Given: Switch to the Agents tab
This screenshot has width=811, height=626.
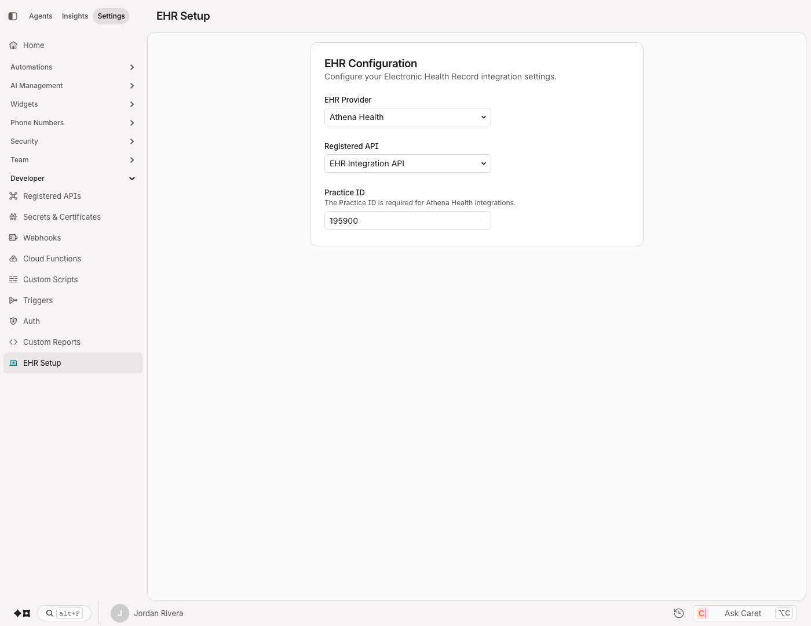Looking at the screenshot, I should point(41,16).
